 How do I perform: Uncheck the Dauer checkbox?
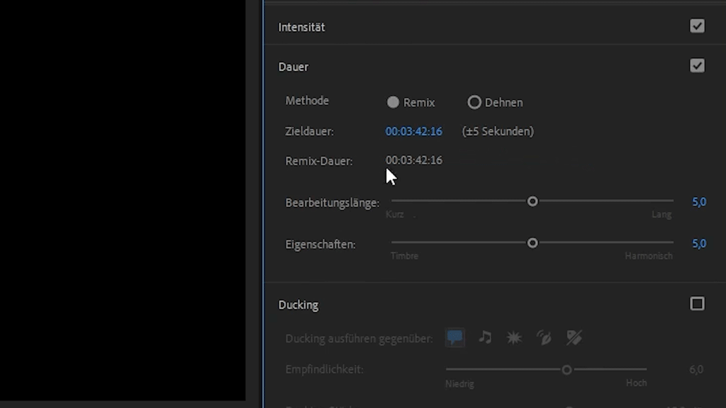[x=697, y=66]
